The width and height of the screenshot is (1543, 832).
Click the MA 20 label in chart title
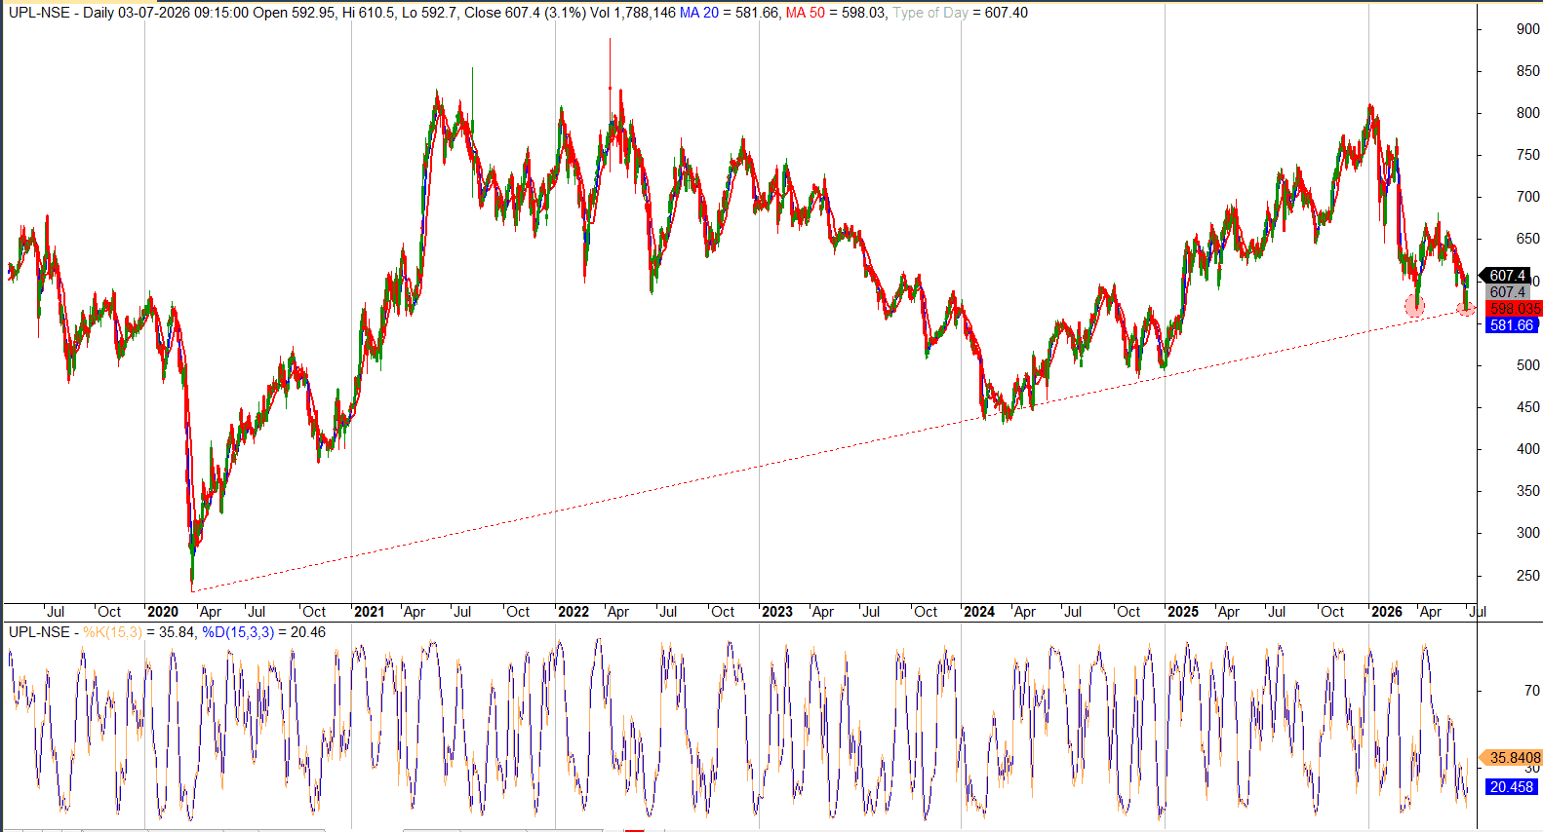point(698,13)
